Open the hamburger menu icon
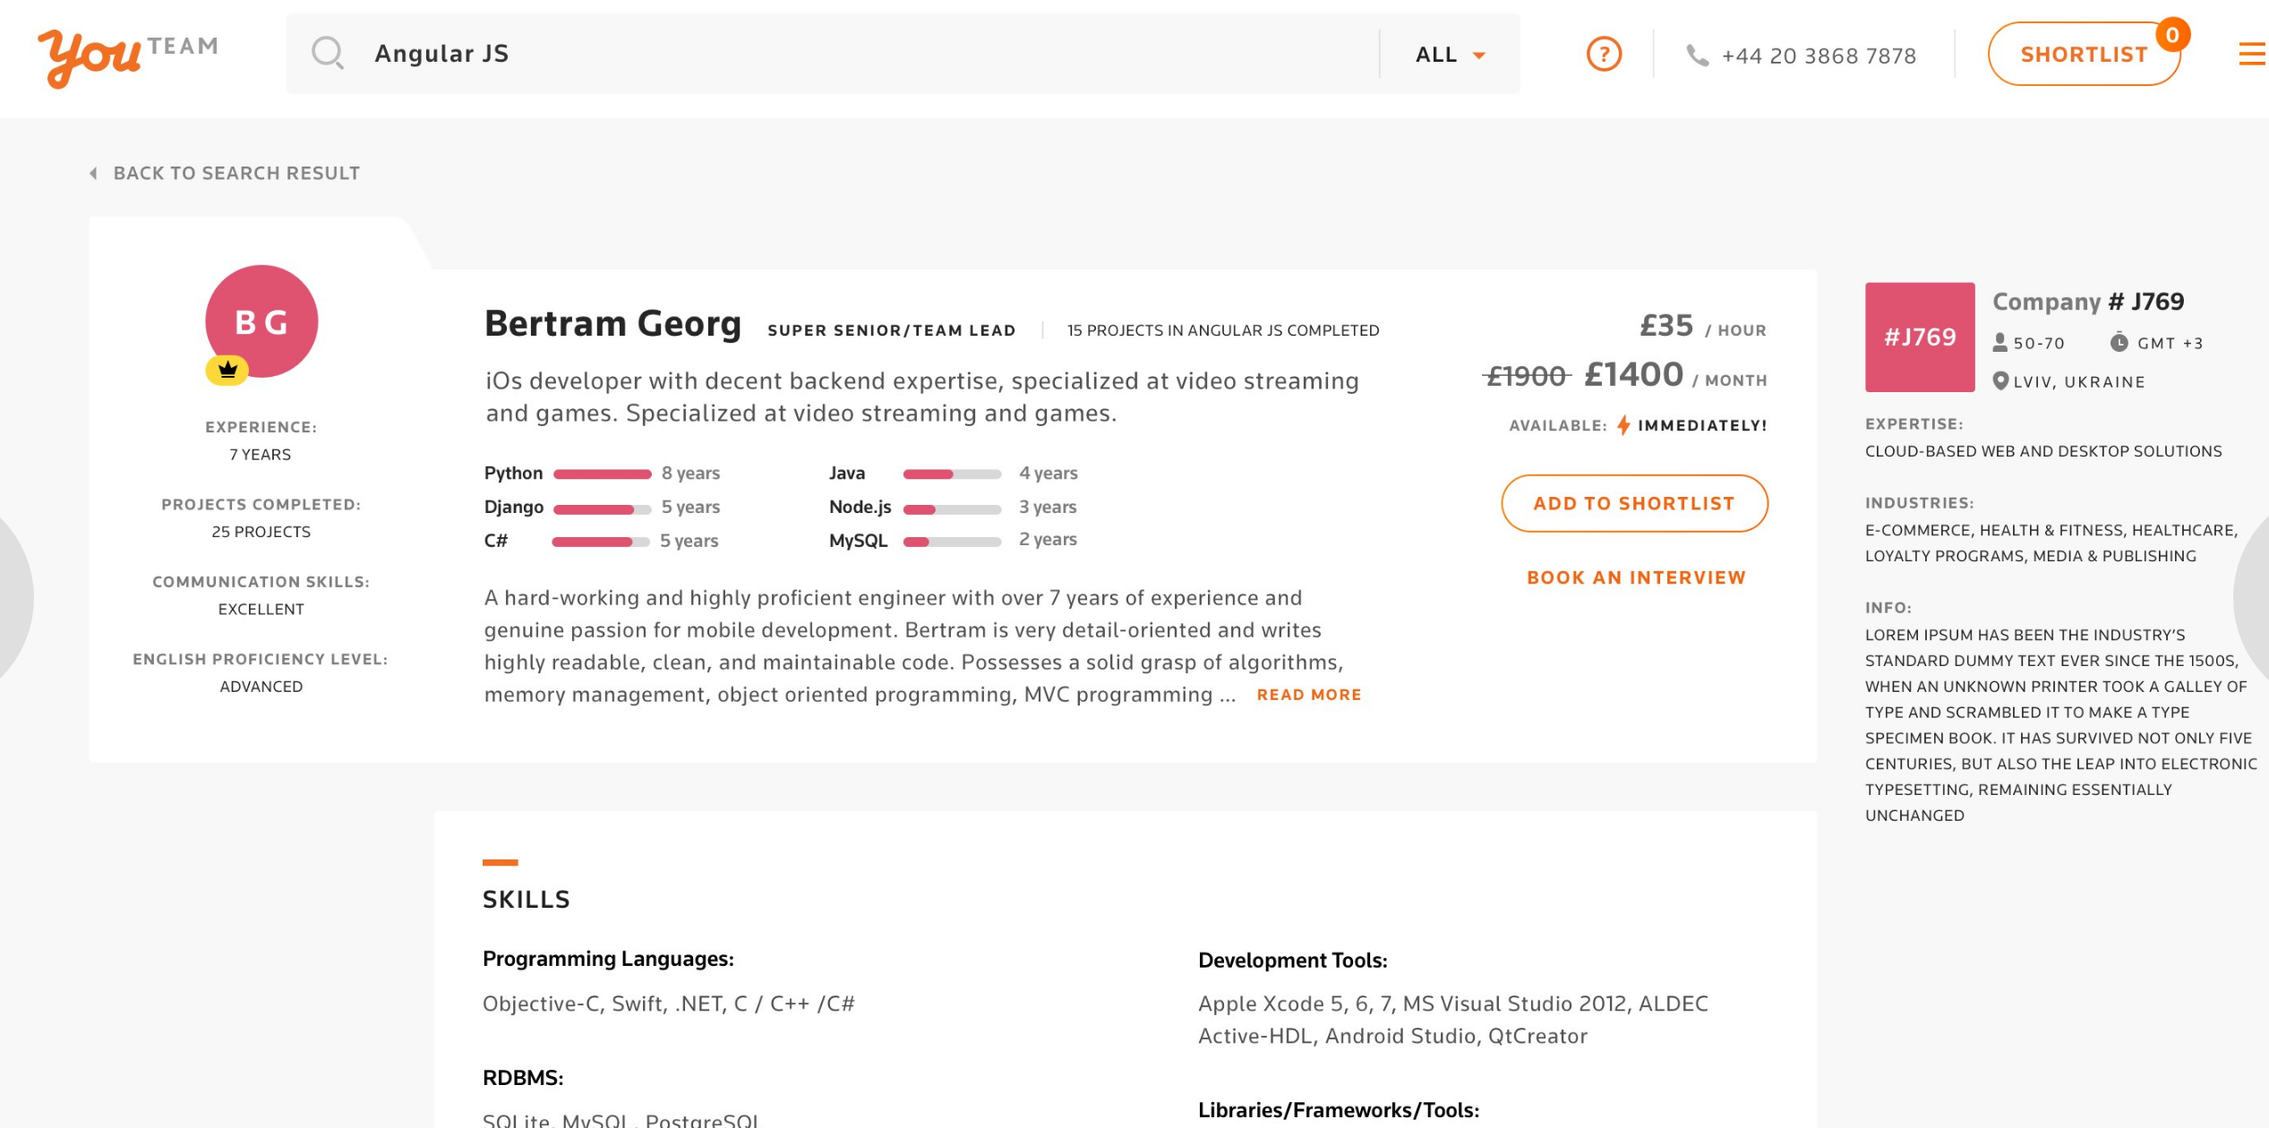2269x1128 pixels. pyautogui.click(x=2252, y=55)
